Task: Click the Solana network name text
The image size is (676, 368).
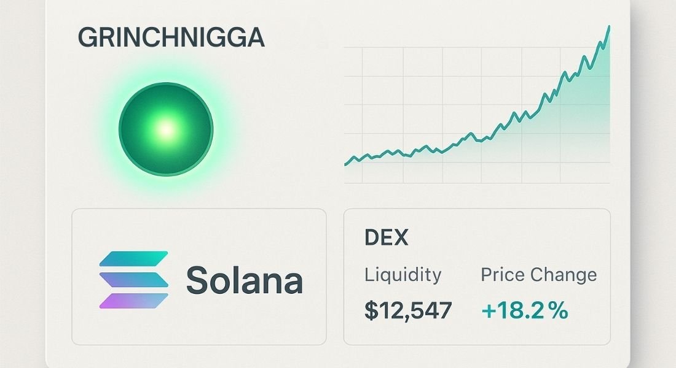Action: tap(245, 280)
